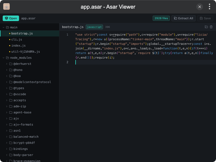Expand the @types folder
Viewport: 216px width, 162px height.
[7, 88]
